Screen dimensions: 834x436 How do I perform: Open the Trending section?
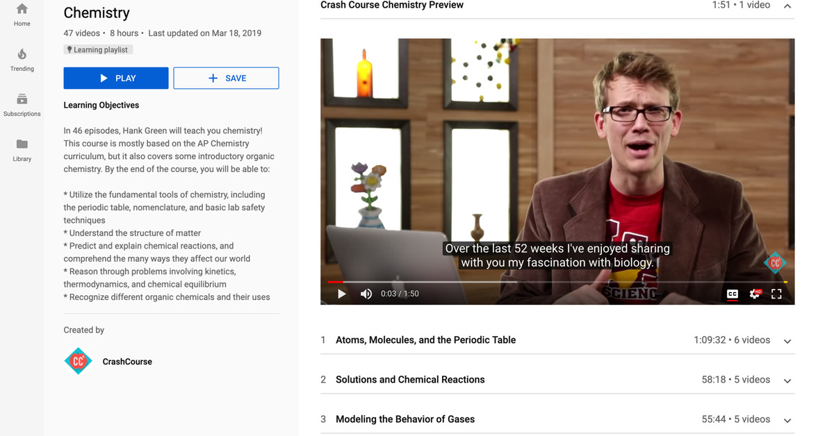coord(22,60)
